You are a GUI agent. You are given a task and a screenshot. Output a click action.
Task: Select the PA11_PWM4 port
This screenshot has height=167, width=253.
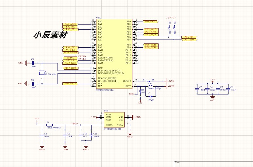click(70, 53)
